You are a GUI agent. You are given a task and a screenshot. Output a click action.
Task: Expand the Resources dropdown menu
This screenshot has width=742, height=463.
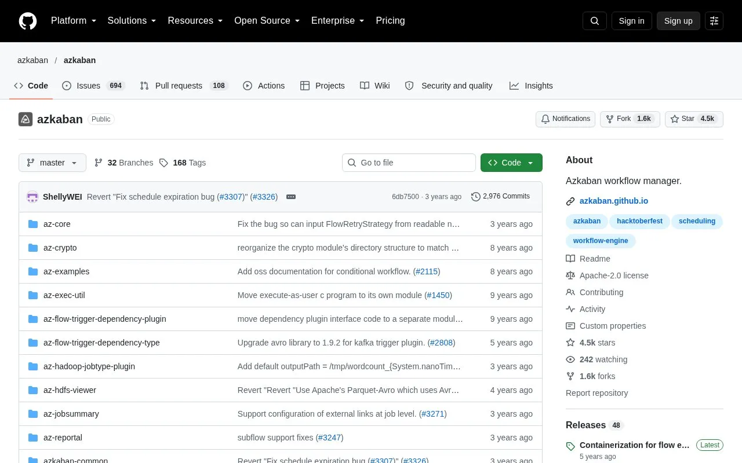coord(195,21)
